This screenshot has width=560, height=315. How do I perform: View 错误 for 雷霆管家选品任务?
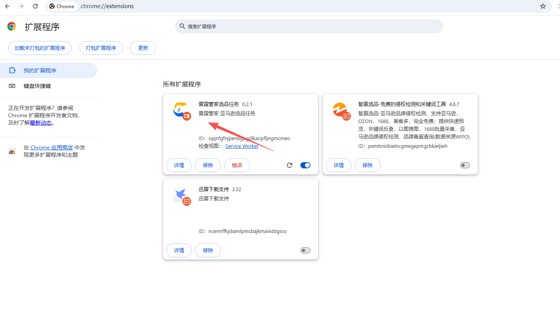(237, 165)
